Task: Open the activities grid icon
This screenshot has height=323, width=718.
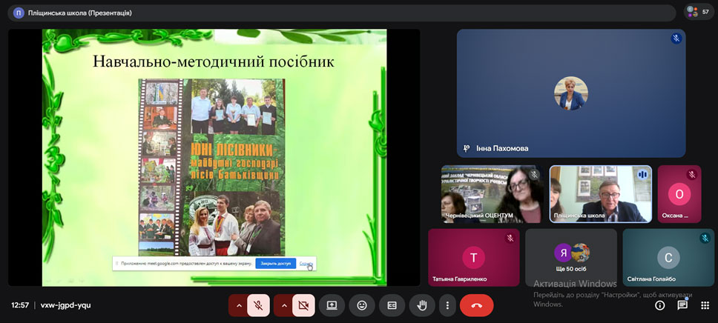Action: (705, 305)
